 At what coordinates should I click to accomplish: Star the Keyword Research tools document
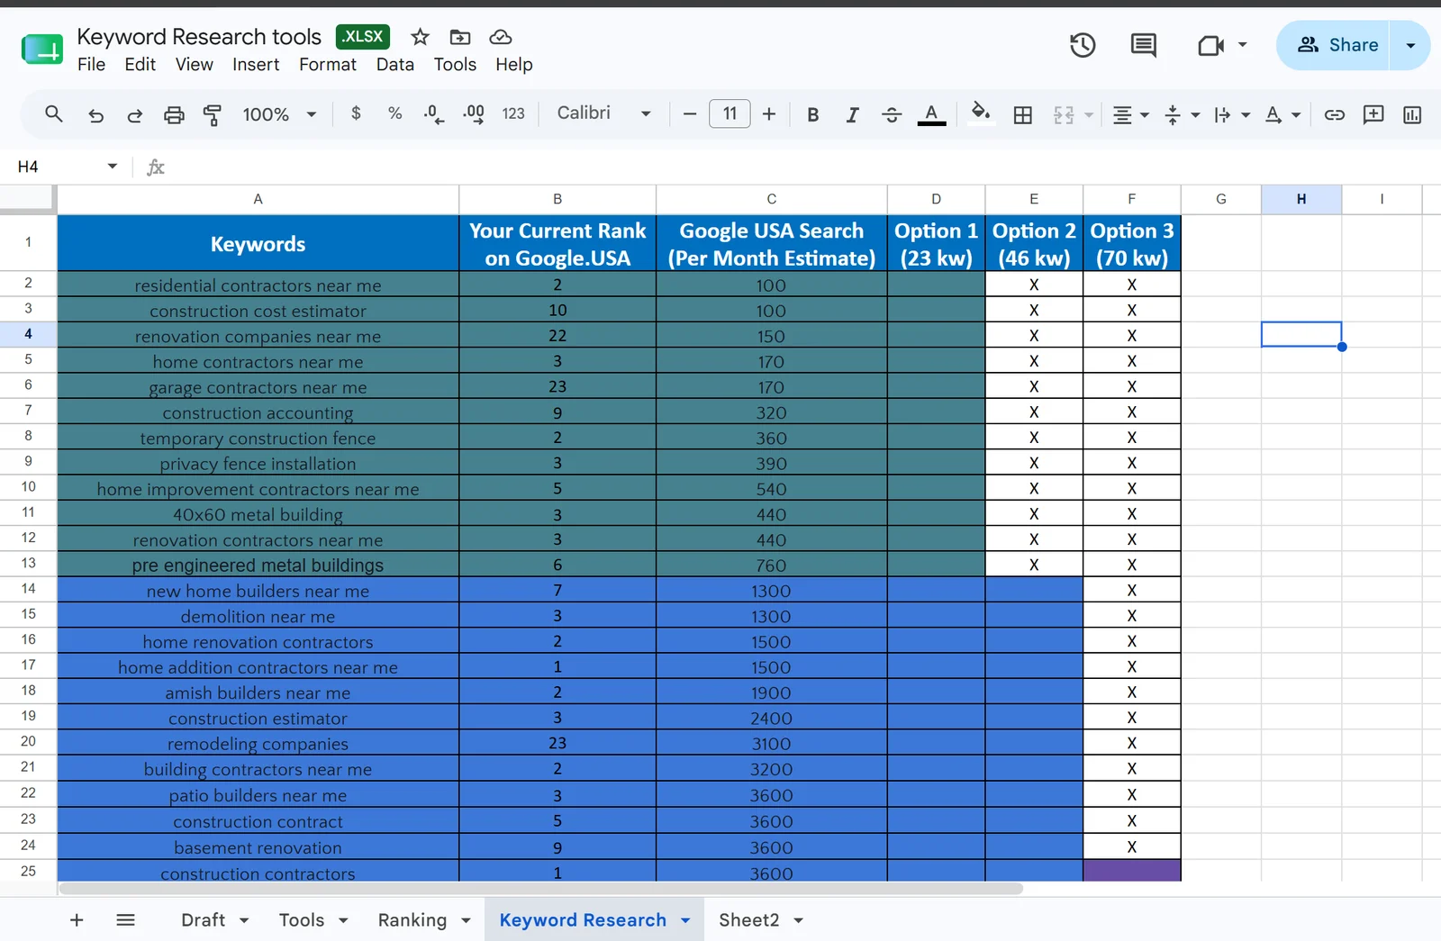pos(420,37)
